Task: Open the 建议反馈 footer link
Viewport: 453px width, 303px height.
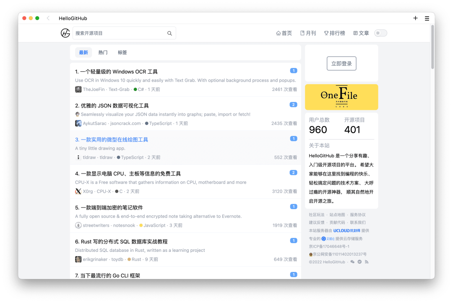Action: pos(316,223)
